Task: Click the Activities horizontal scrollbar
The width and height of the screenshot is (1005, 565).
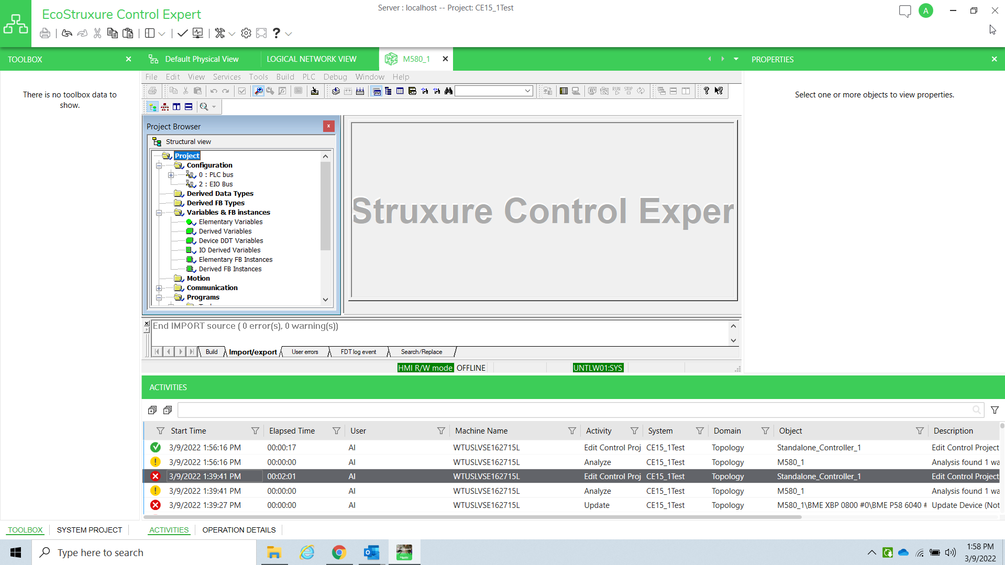Action: tap(473, 517)
